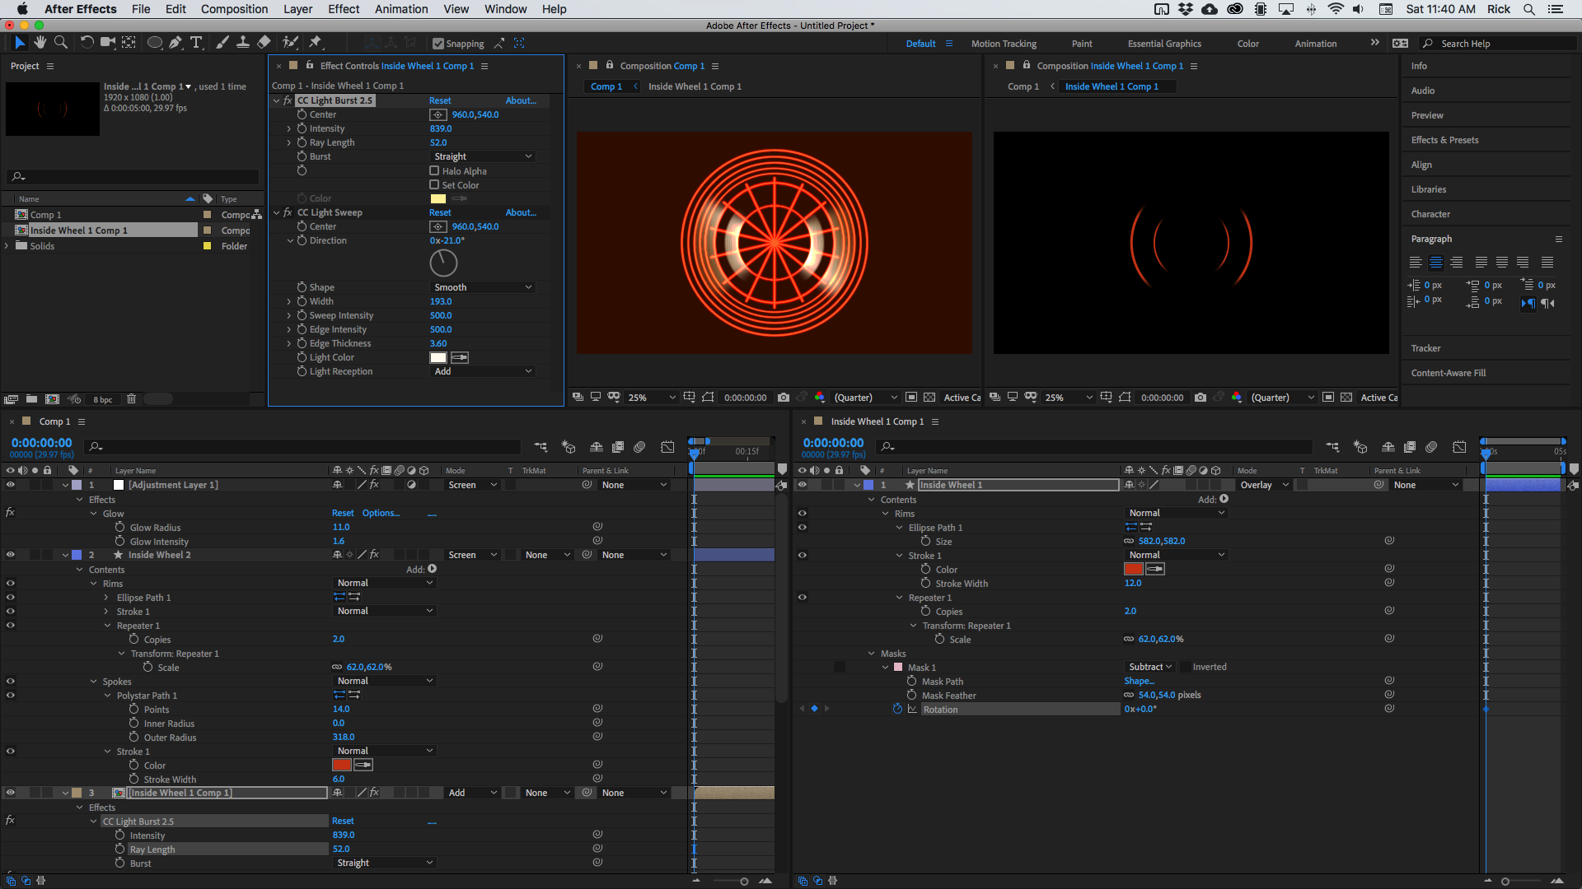This screenshot has width=1582, height=889.
Task: Enable Snapping in the toolbar
Action: coord(438,43)
